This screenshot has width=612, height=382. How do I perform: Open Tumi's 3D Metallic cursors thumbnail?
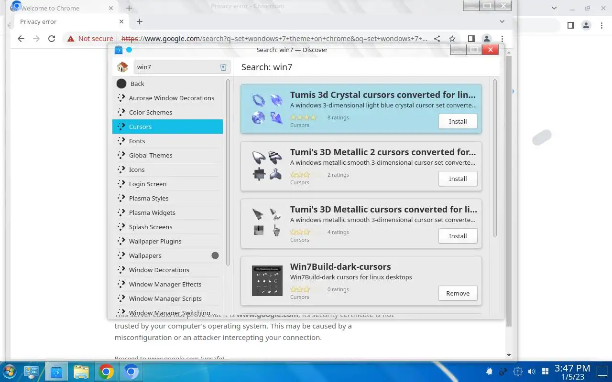(x=267, y=223)
